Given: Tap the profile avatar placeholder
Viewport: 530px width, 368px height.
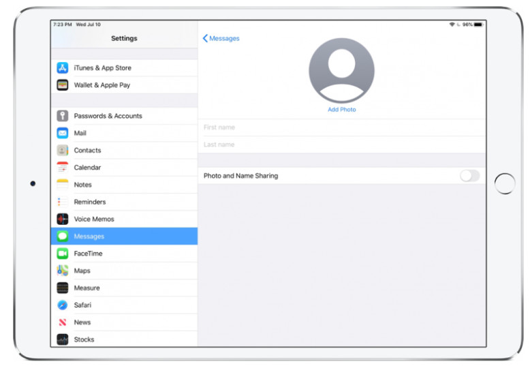Looking at the screenshot, I should [342, 70].
